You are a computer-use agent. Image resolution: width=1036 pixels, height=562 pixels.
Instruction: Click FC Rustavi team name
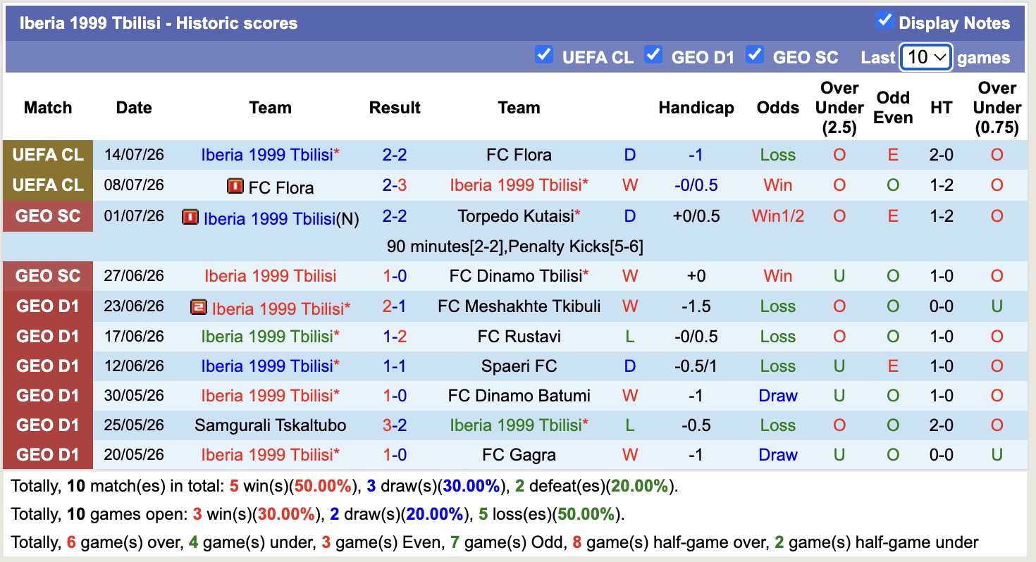point(519,337)
